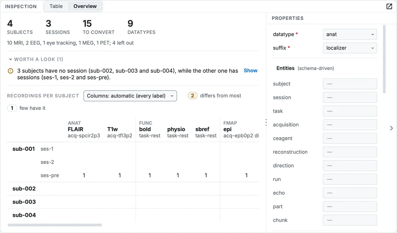
Task: Open the Columns automatic dropdown
Action: [130, 96]
